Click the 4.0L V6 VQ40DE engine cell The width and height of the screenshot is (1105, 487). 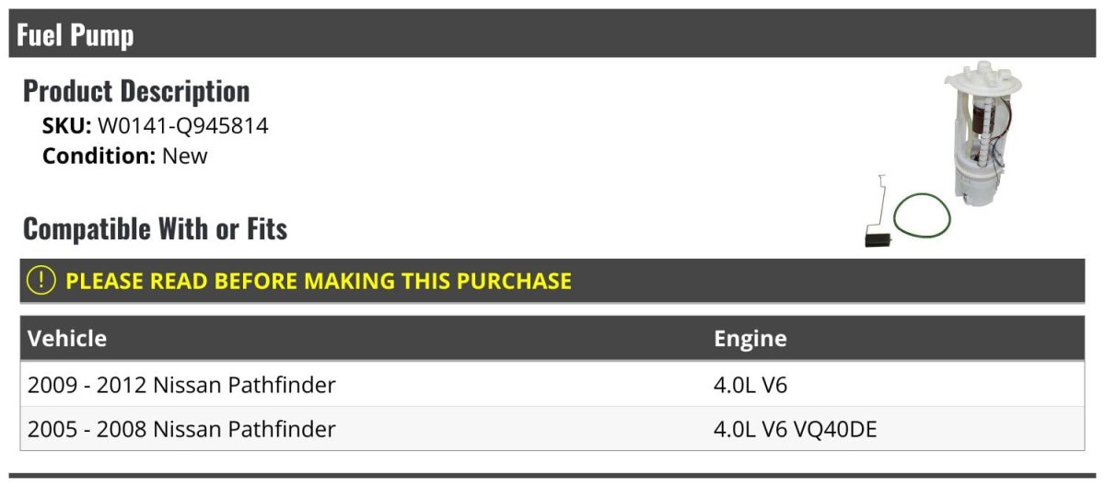795,429
